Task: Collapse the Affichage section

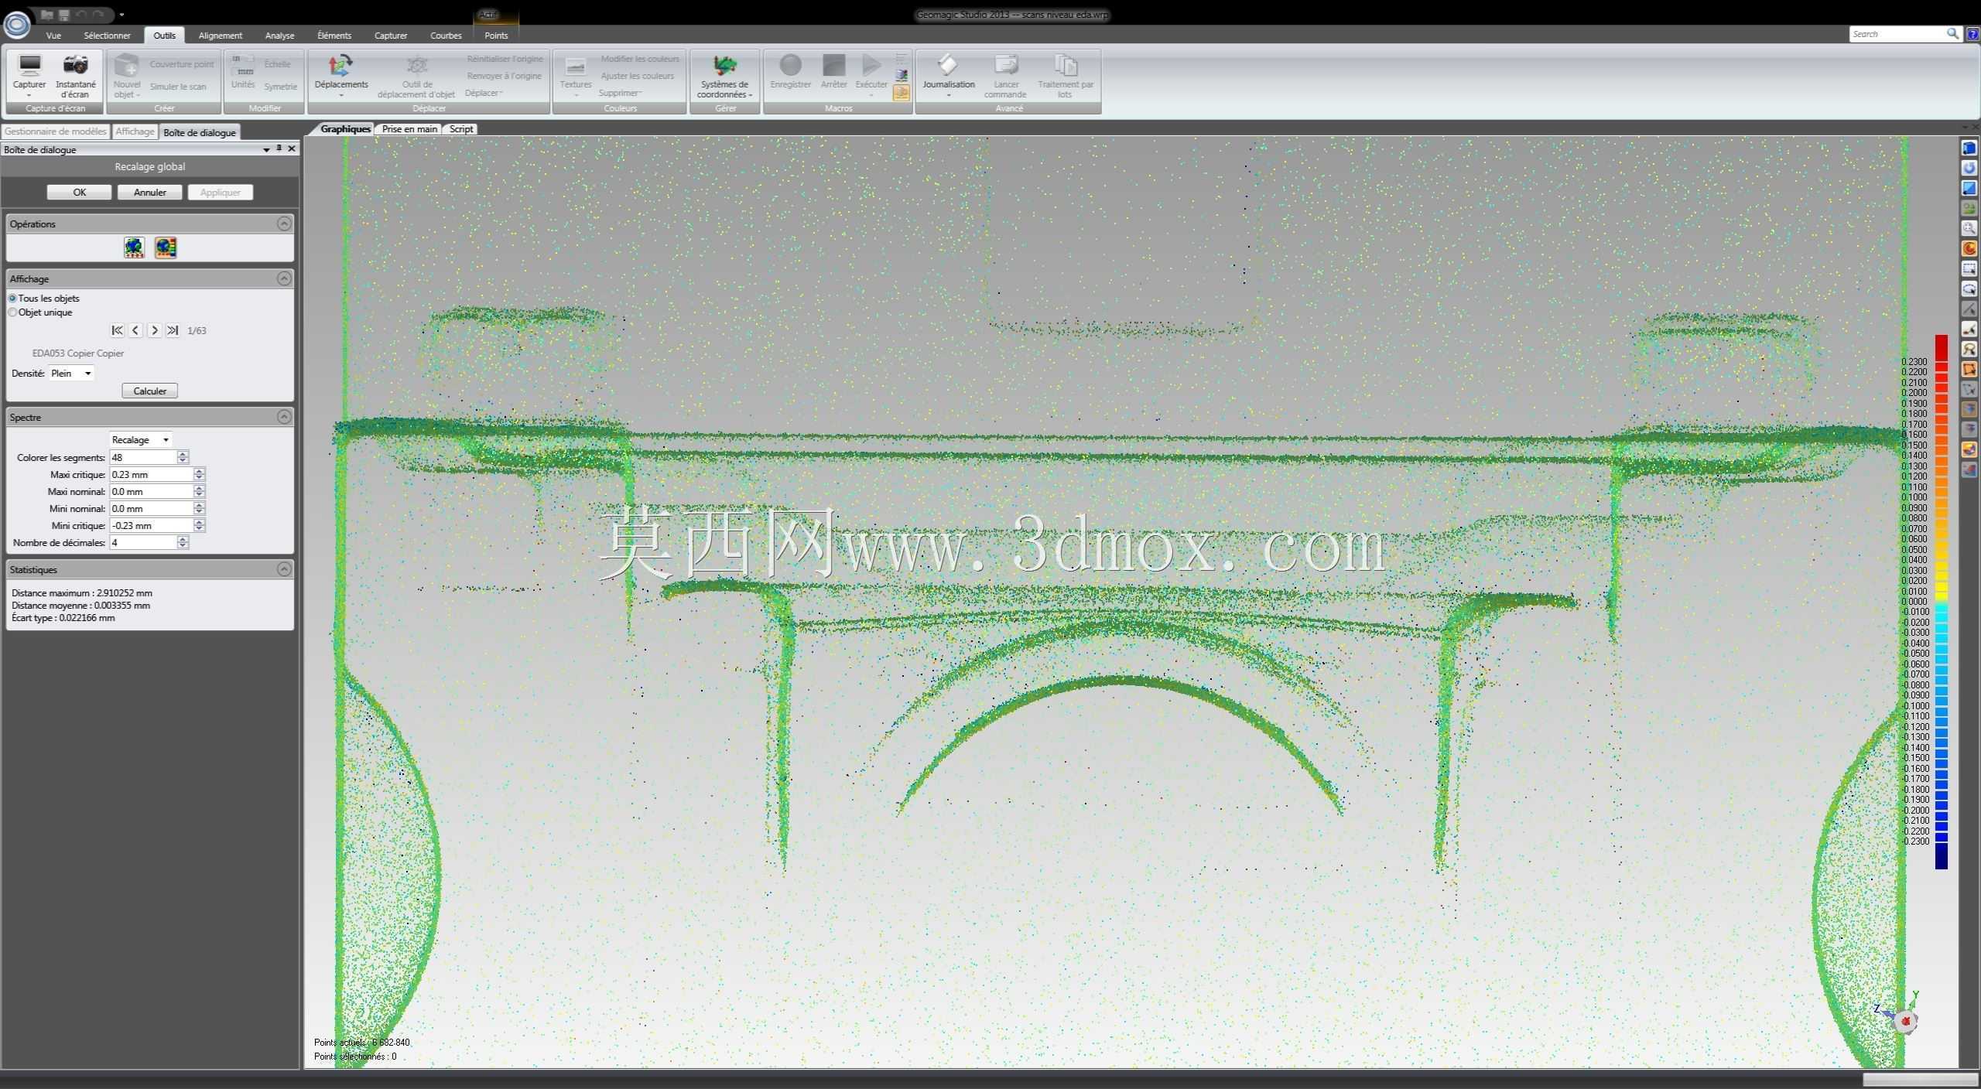Action: pos(284,278)
